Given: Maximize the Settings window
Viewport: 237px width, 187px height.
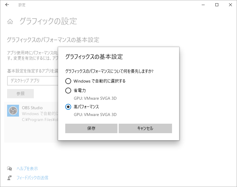Looking at the screenshot, I should click(x=217, y=5).
